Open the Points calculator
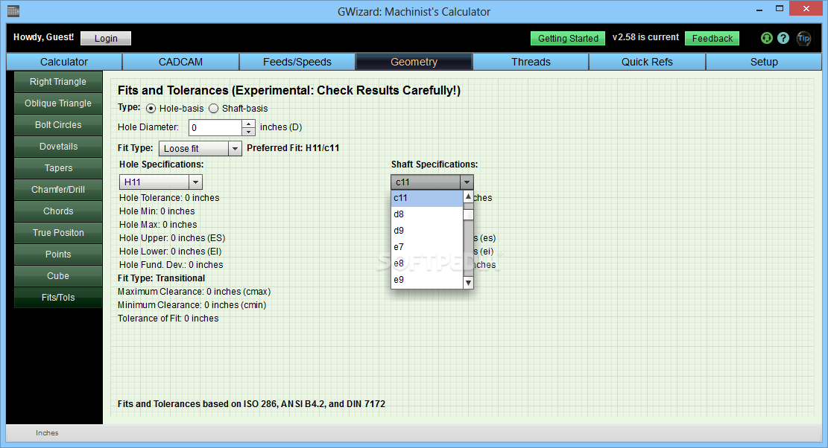Image resolution: width=828 pixels, height=448 pixels. tap(58, 255)
